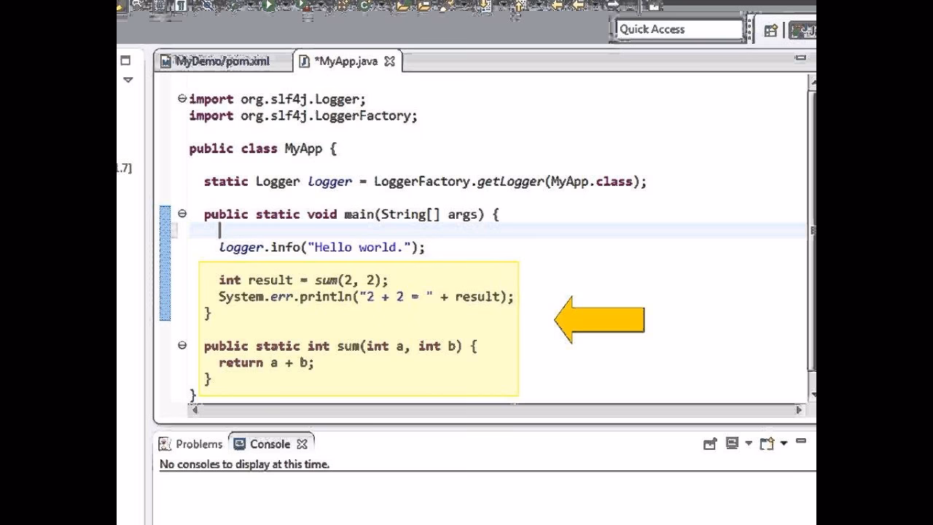This screenshot has width=933, height=525.
Task: Collapse the main method fold marker
Action: [181, 214]
